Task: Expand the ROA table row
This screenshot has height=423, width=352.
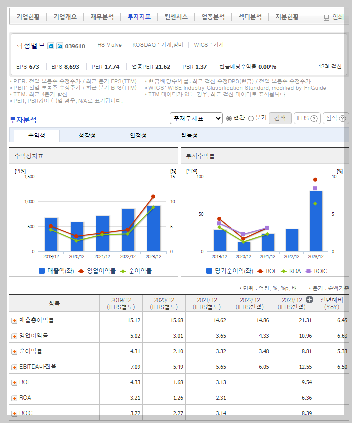Action: click(14, 398)
